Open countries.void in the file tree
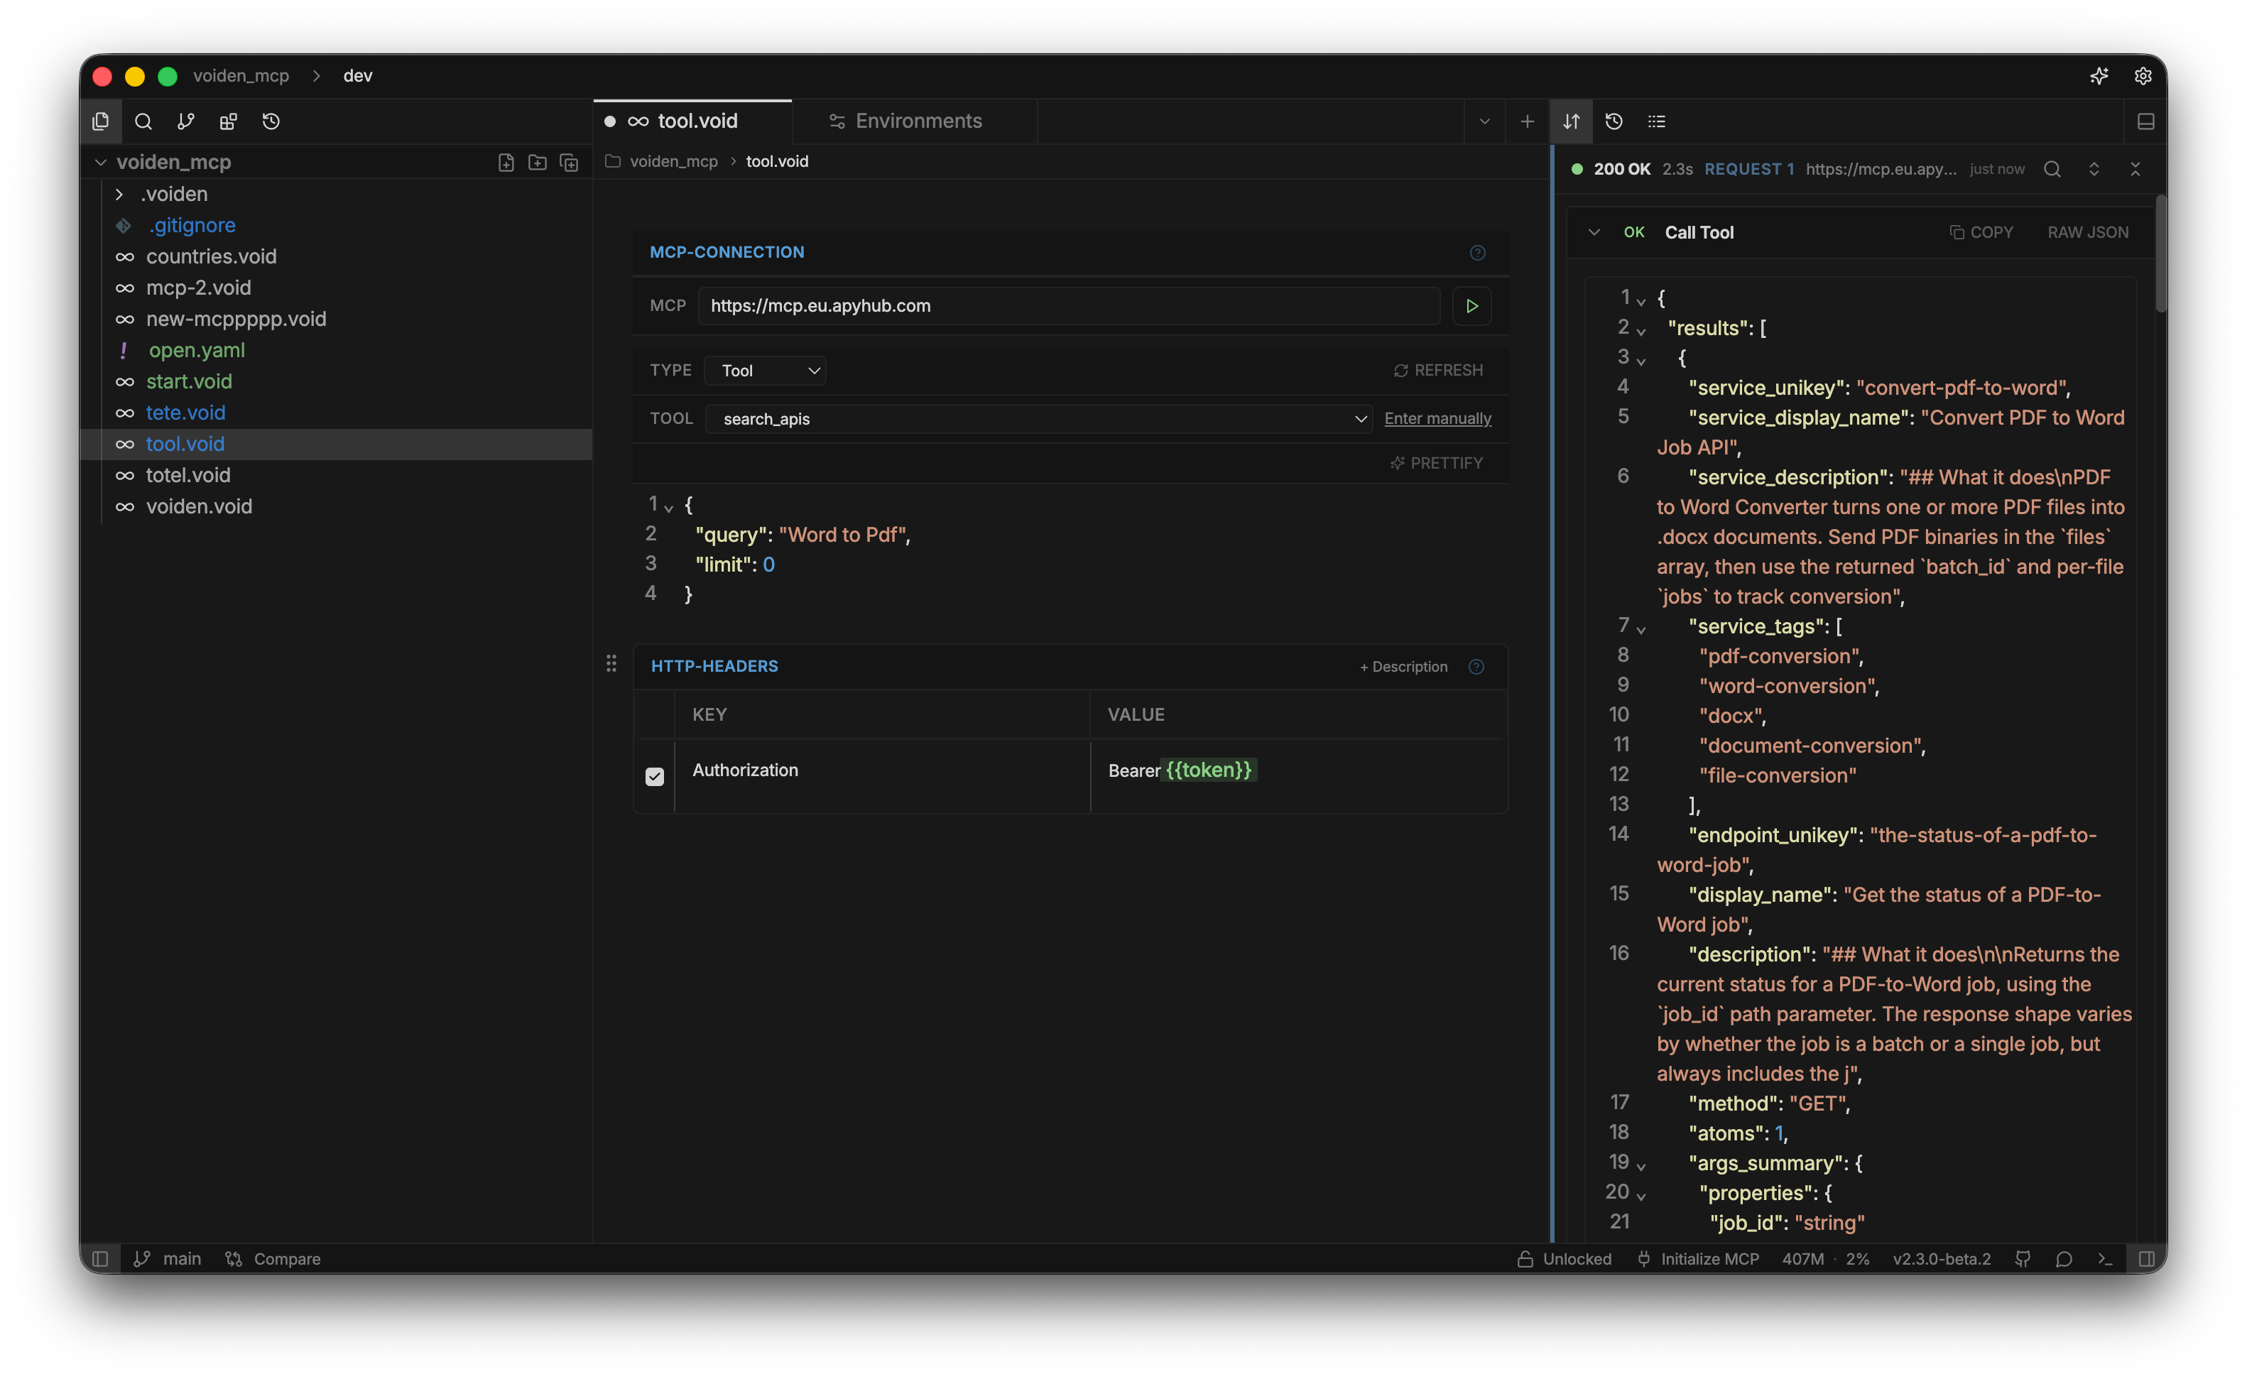Viewport: 2247px width, 1379px height. (212, 256)
